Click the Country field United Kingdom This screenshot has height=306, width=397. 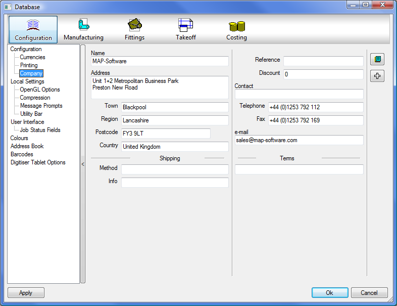(175, 147)
